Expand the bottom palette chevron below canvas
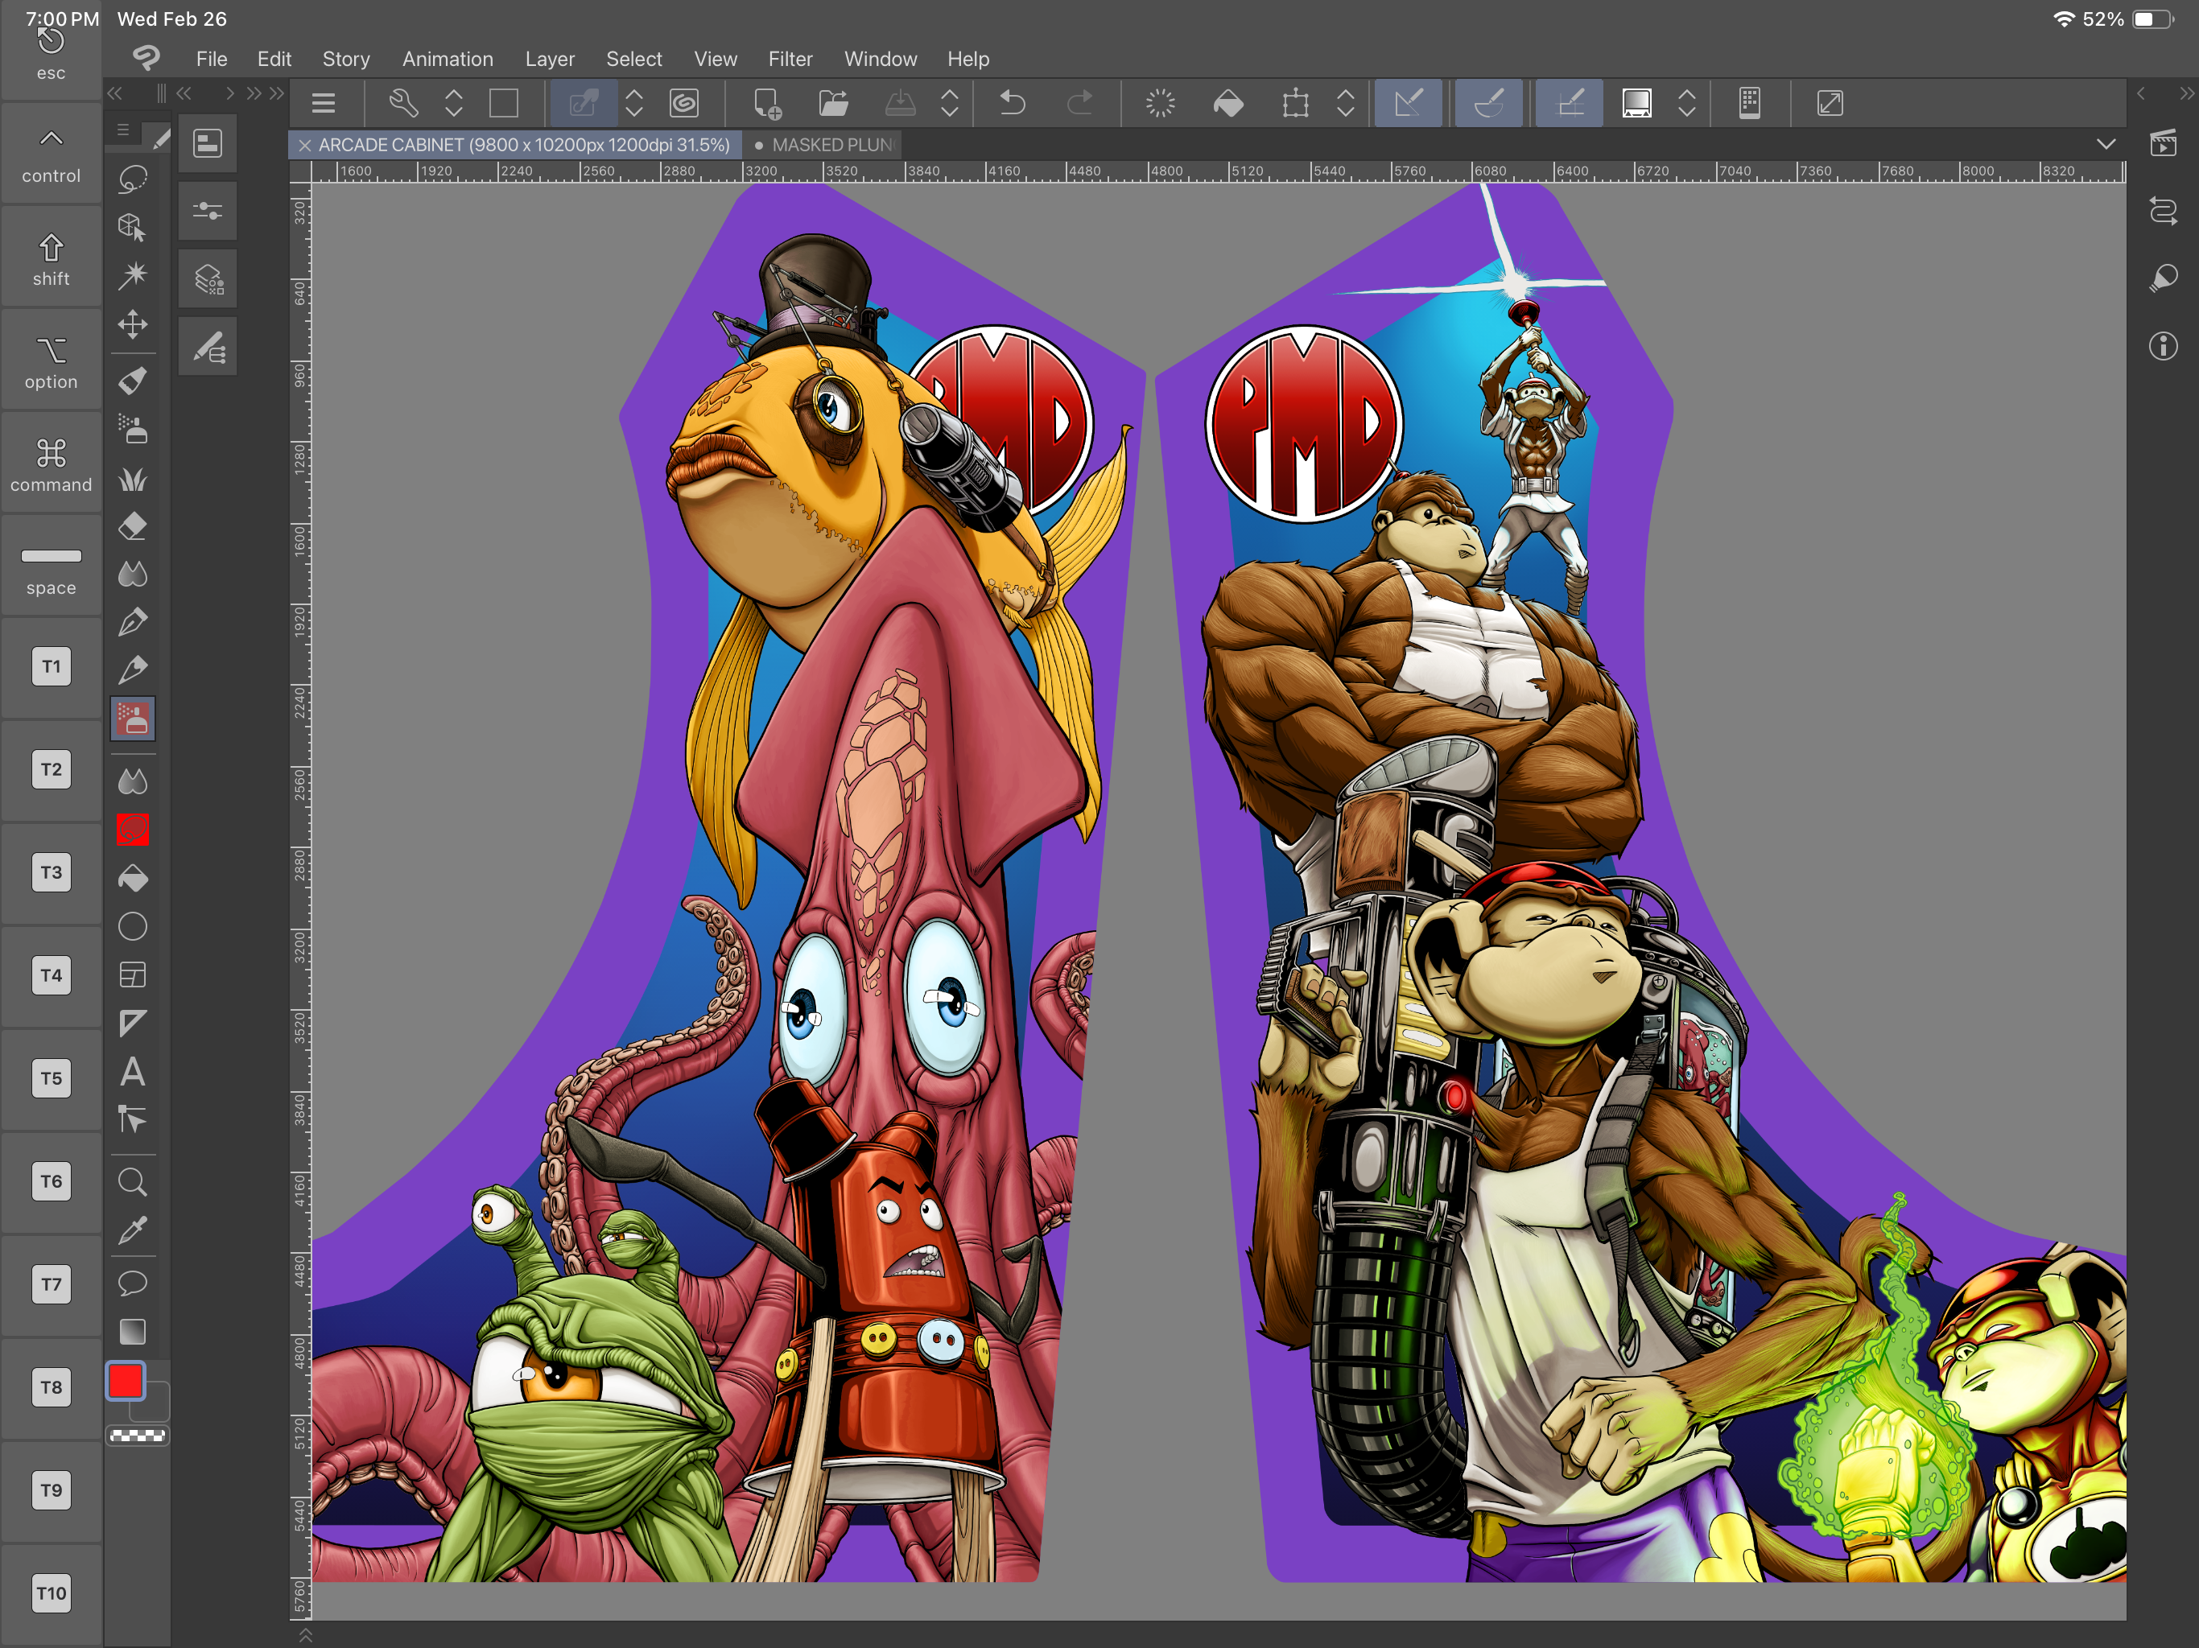2199x1648 pixels. tap(305, 1635)
